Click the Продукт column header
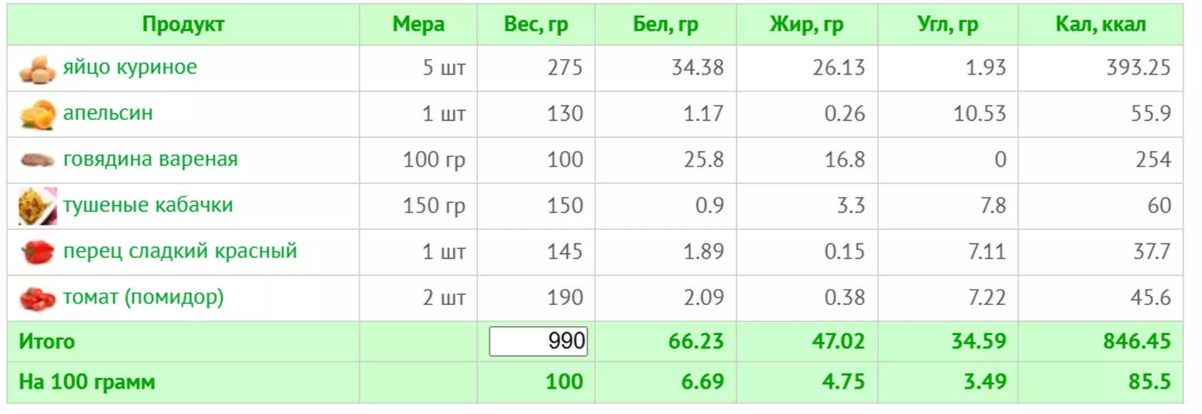The image size is (1202, 414). [x=183, y=24]
